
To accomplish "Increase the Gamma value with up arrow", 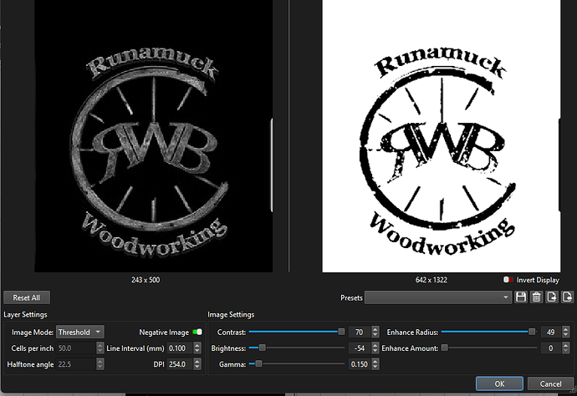I will point(375,362).
